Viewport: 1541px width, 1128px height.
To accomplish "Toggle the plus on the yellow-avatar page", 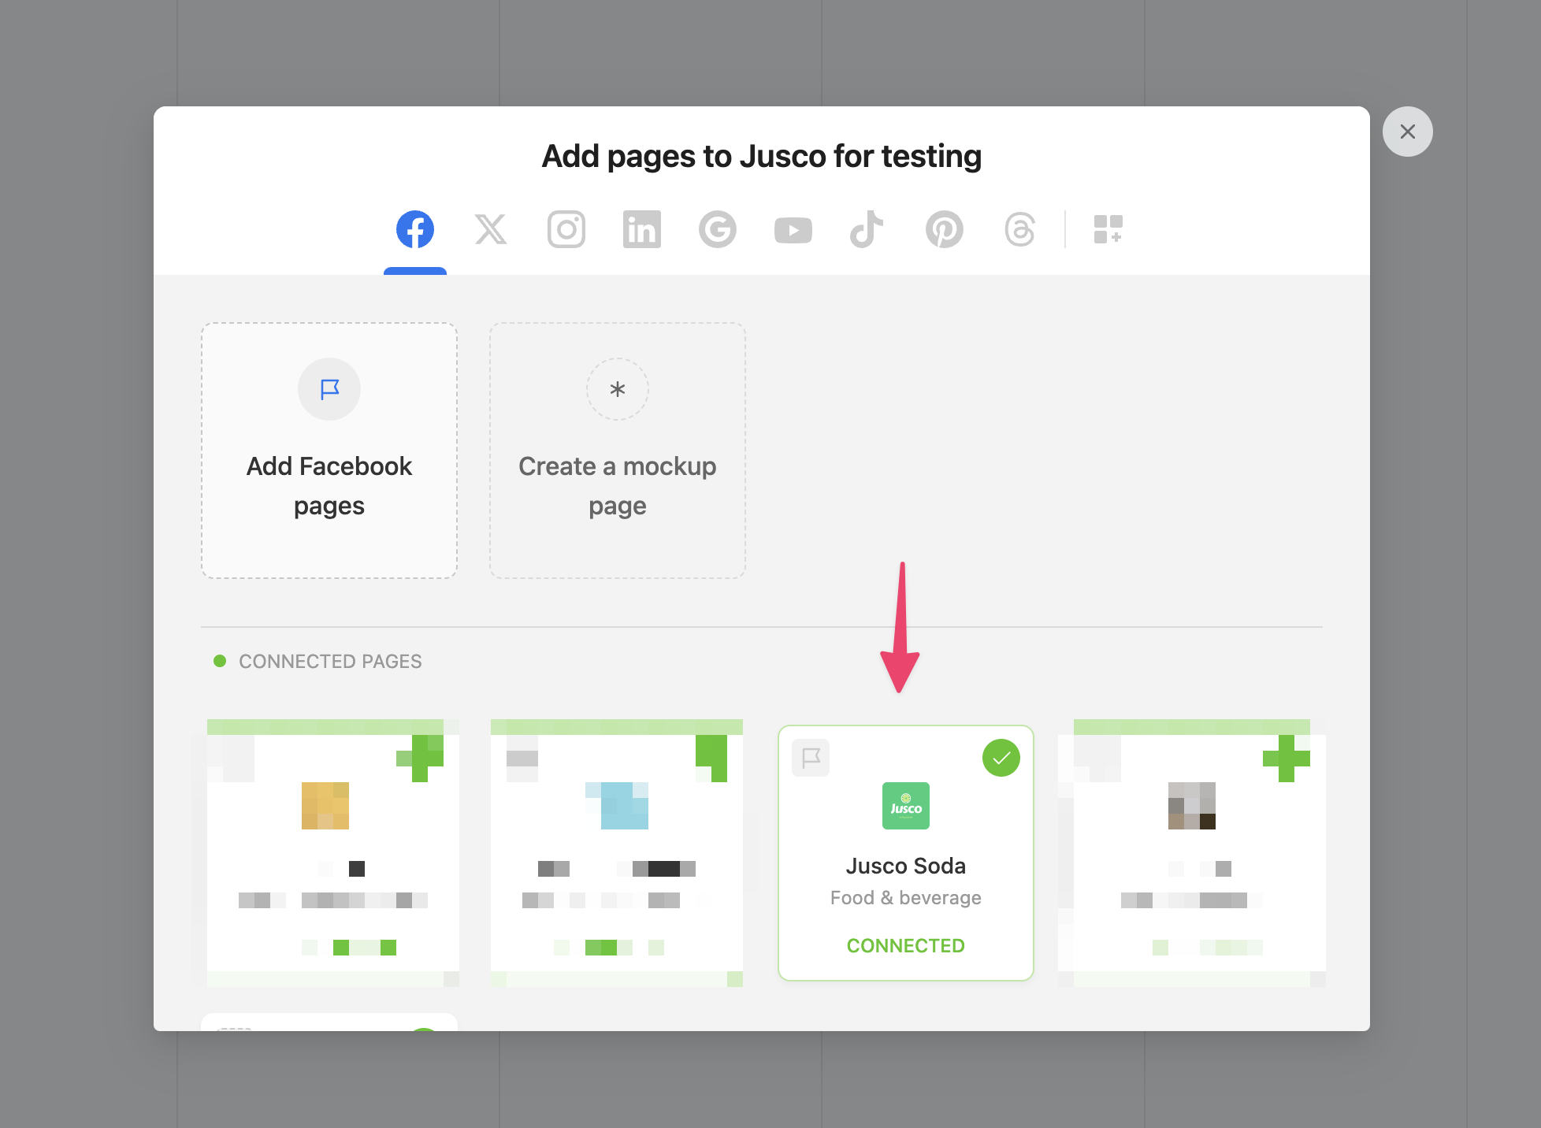I will pyautogui.click(x=421, y=758).
